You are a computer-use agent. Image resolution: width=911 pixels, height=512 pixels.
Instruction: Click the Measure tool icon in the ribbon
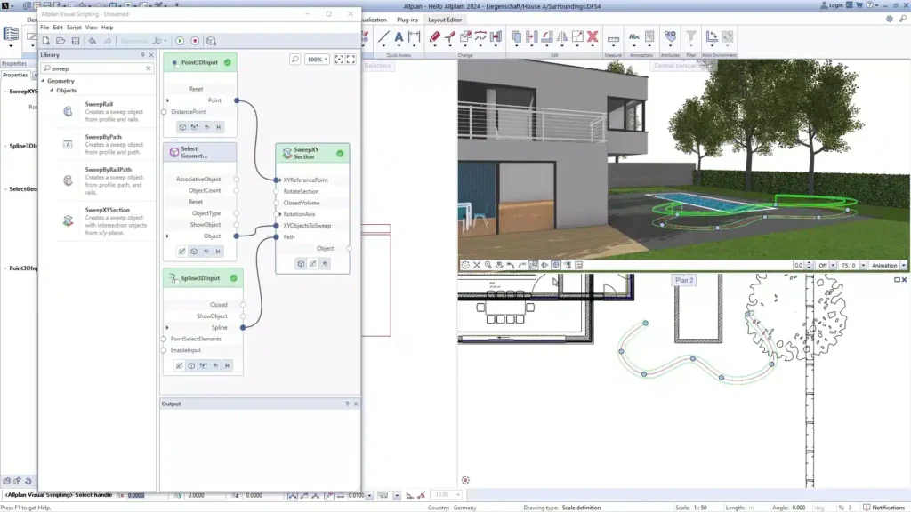(x=614, y=38)
